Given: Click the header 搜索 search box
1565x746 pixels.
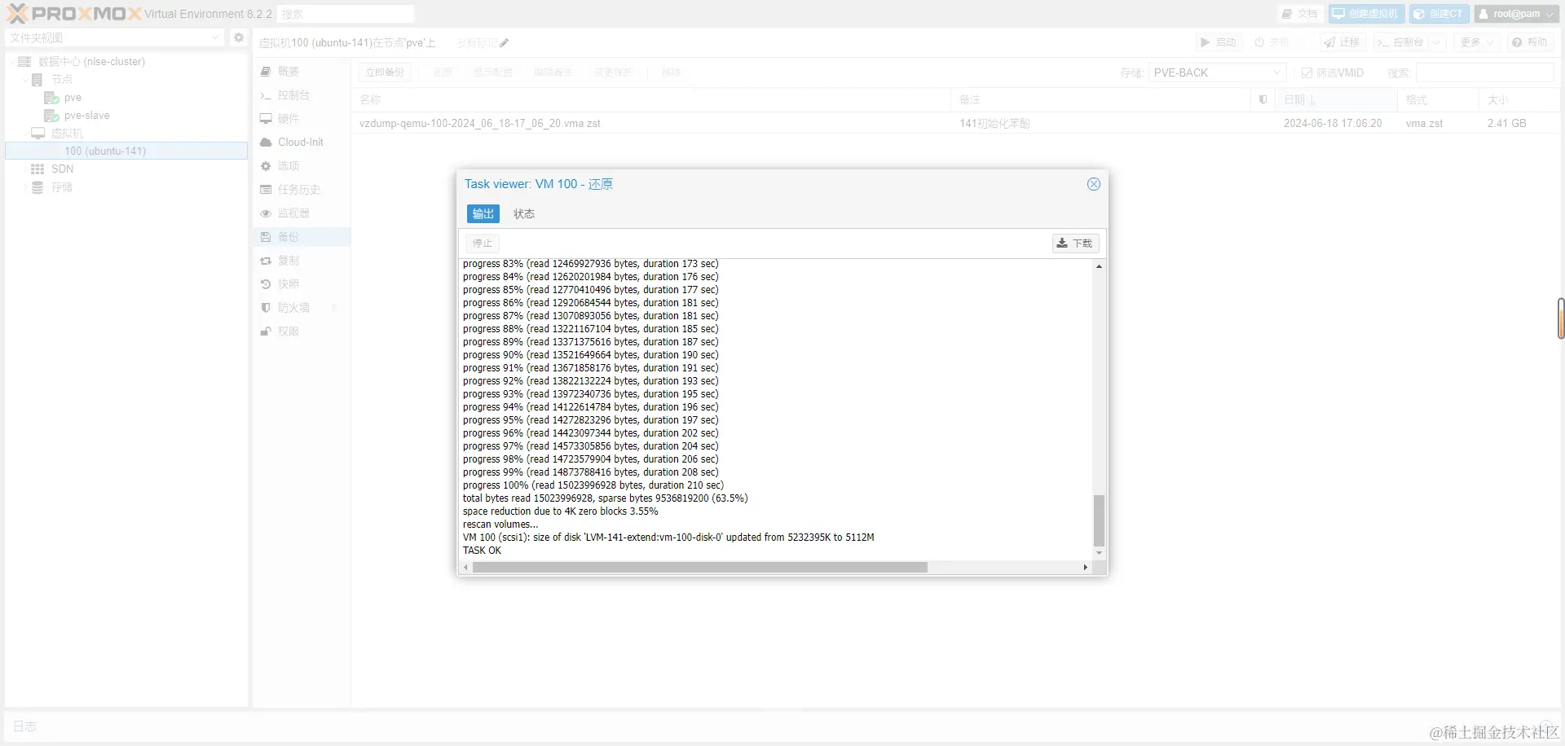Looking at the screenshot, I should click(x=346, y=14).
